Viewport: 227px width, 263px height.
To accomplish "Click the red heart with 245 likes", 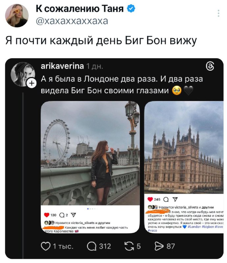I will [150, 199].
